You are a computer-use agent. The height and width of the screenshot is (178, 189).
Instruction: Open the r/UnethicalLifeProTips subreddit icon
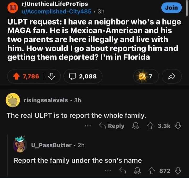pyautogui.click(x=12, y=8)
